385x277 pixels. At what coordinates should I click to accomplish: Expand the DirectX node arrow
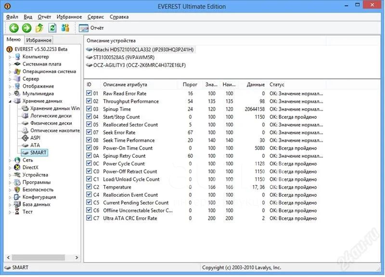click(10, 168)
